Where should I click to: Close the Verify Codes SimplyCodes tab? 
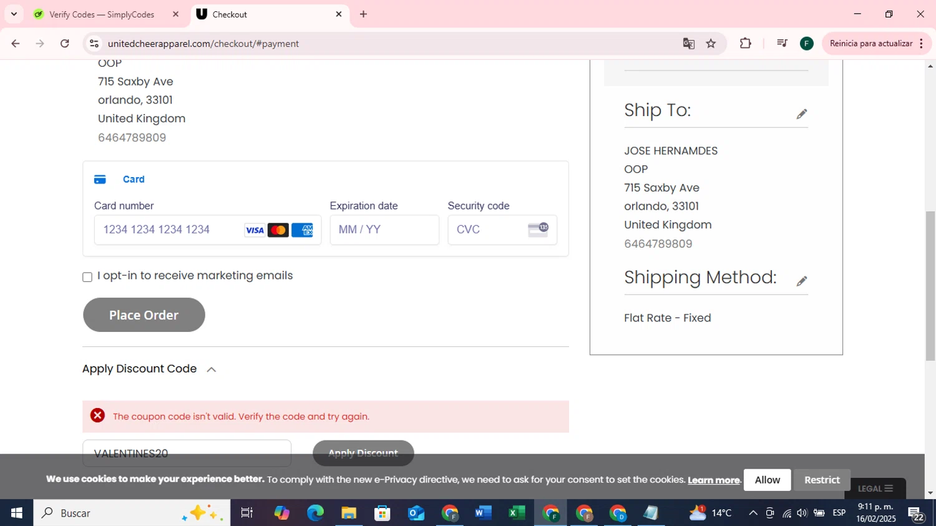(175, 14)
